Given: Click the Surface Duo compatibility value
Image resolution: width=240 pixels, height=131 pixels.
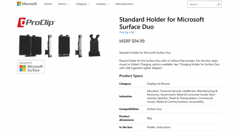Looking at the screenshot, I should pyautogui.click(x=154, y=109).
